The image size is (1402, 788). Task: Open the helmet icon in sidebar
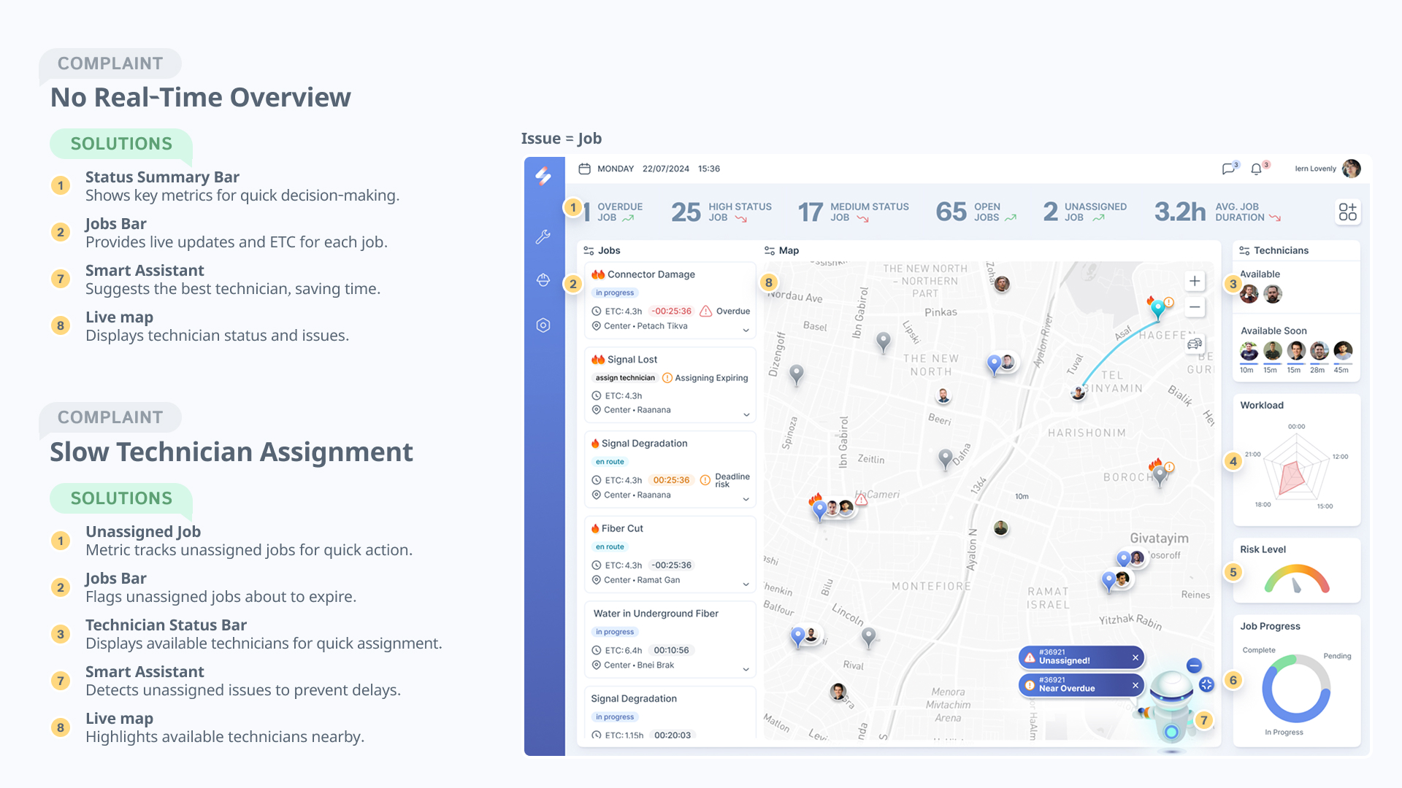[543, 280]
